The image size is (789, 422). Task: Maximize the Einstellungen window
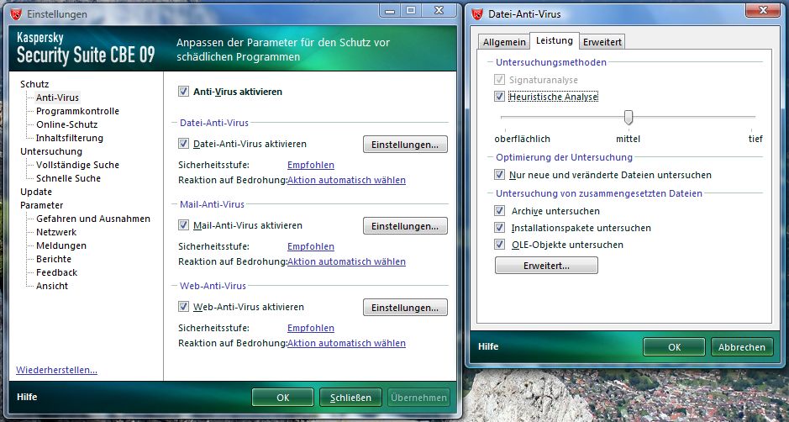pos(411,10)
